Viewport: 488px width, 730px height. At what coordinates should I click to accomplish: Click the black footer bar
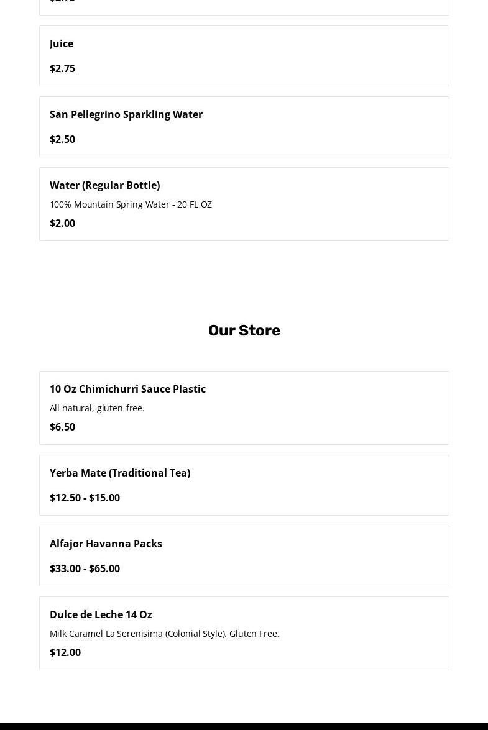[x=244, y=726]
